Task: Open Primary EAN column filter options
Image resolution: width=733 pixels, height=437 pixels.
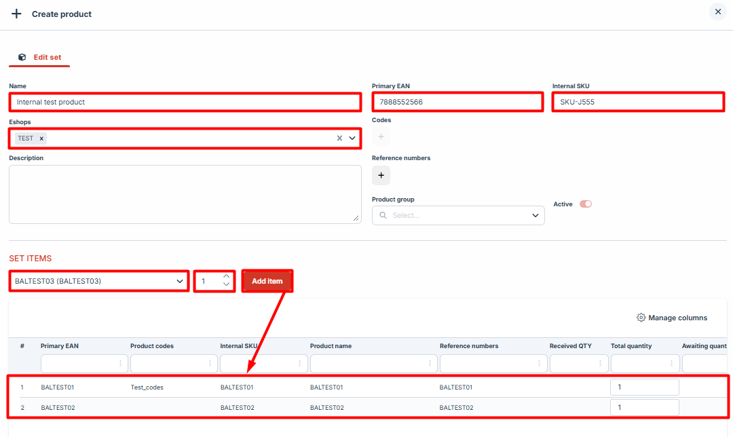Action: [x=121, y=364]
